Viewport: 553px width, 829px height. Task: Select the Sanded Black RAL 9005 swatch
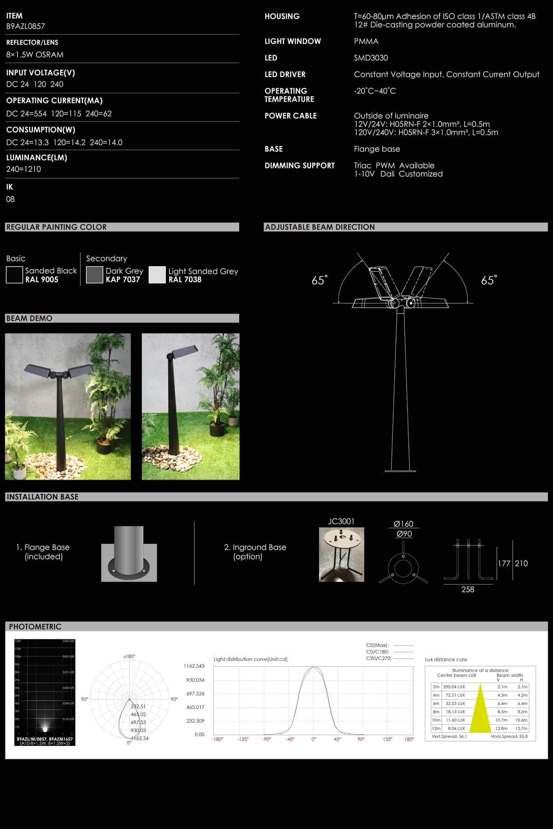pos(14,275)
